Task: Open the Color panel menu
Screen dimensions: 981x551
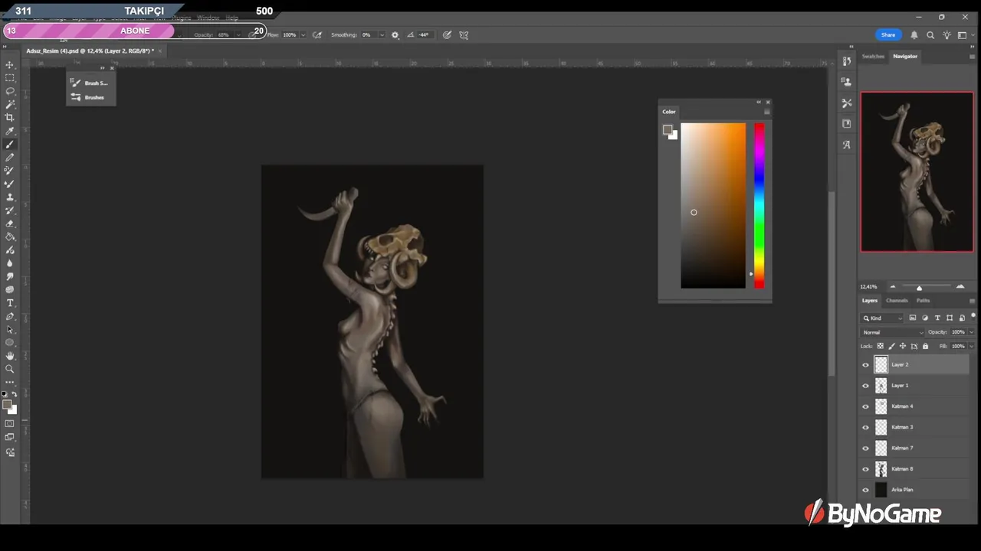Action: point(766,112)
